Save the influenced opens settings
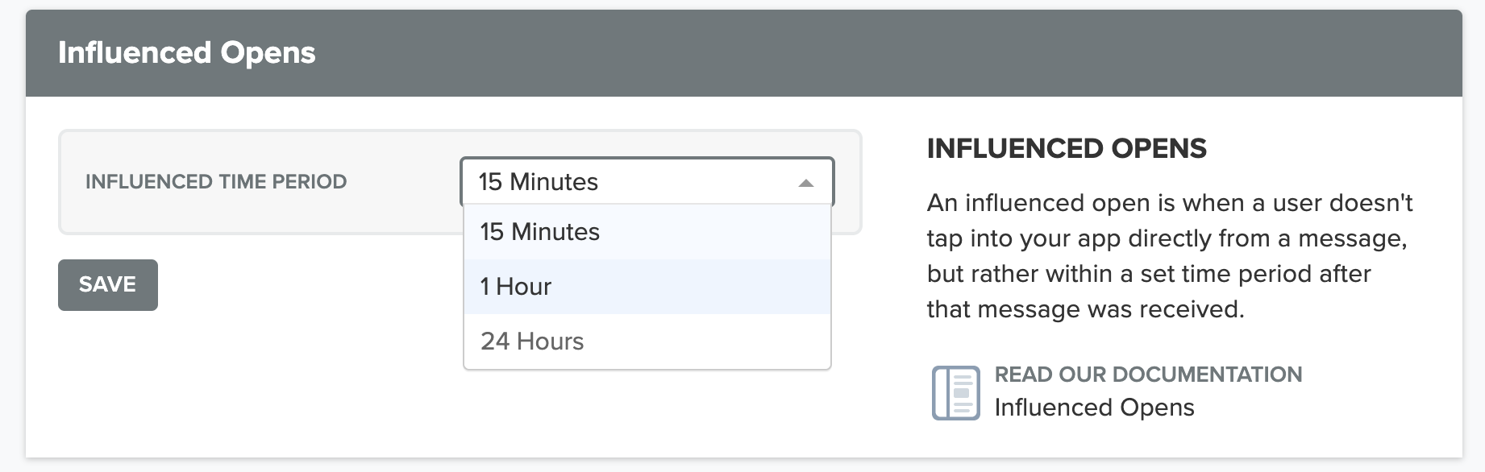This screenshot has height=472, width=1485. tap(108, 284)
